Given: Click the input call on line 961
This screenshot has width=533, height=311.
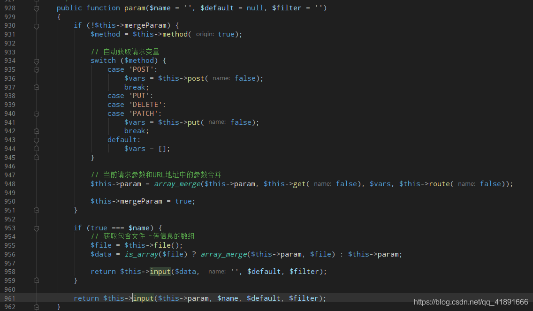Looking at the screenshot, I should 143,298.
